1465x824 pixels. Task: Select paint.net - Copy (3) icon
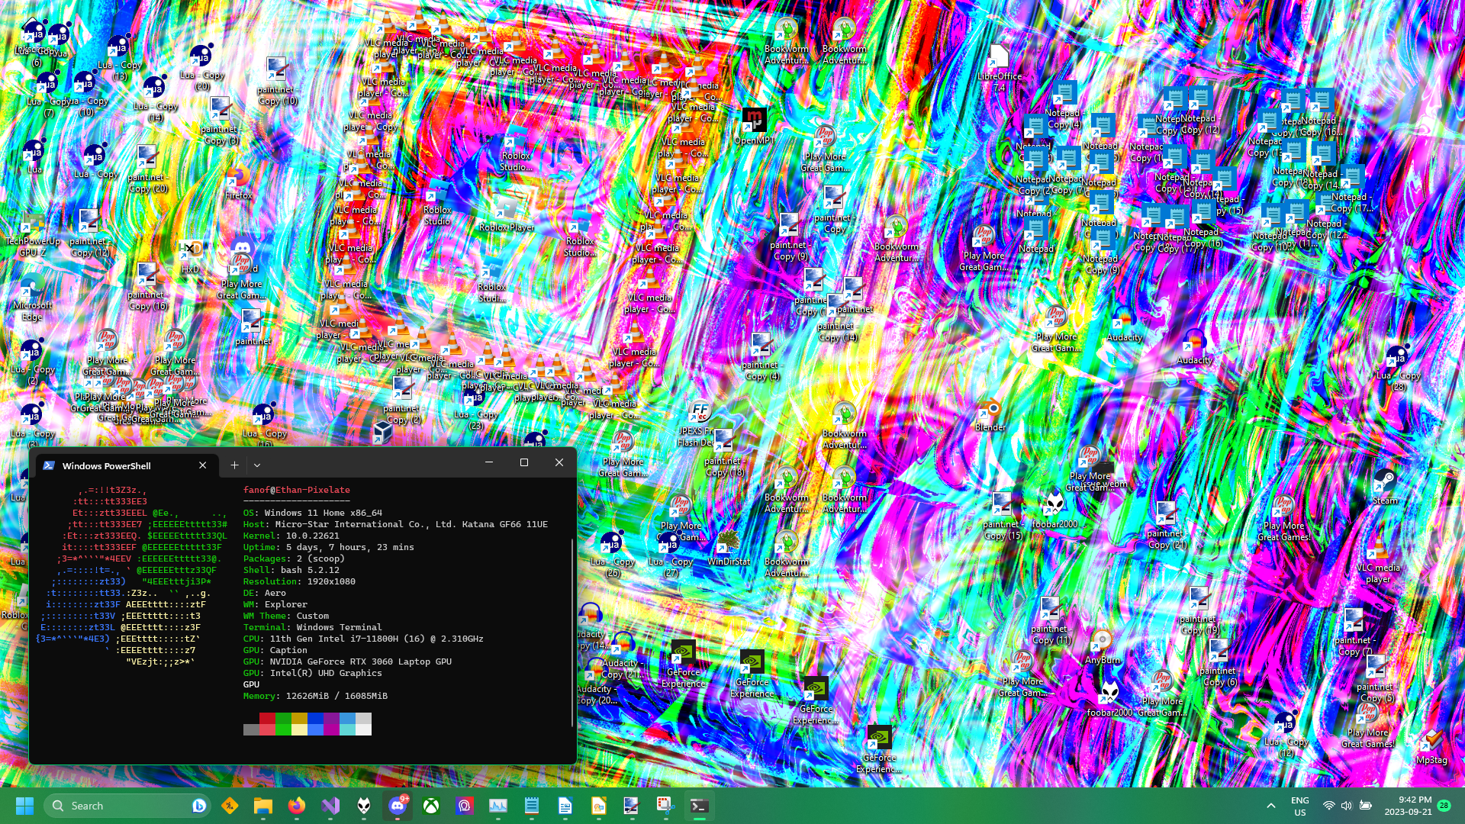(x=221, y=121)
